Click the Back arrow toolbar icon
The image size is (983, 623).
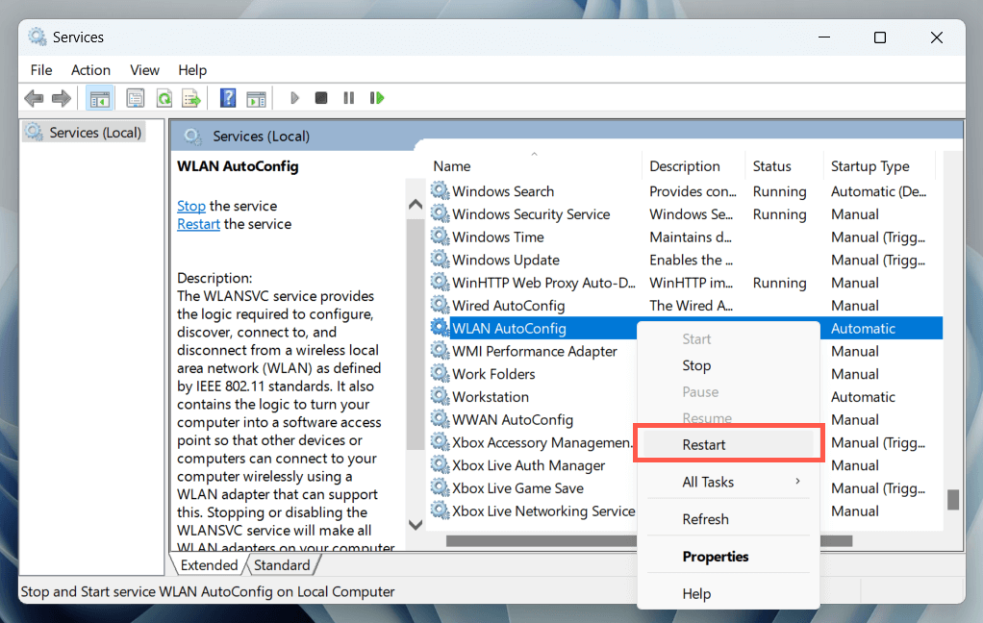coord(34,98)
